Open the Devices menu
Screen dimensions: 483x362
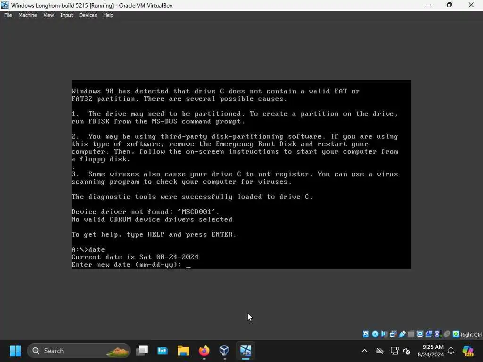pyautogui.click(x=88, y=15)
